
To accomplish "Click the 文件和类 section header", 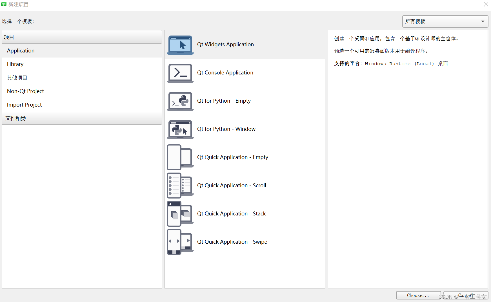I will tap(82, 118).
